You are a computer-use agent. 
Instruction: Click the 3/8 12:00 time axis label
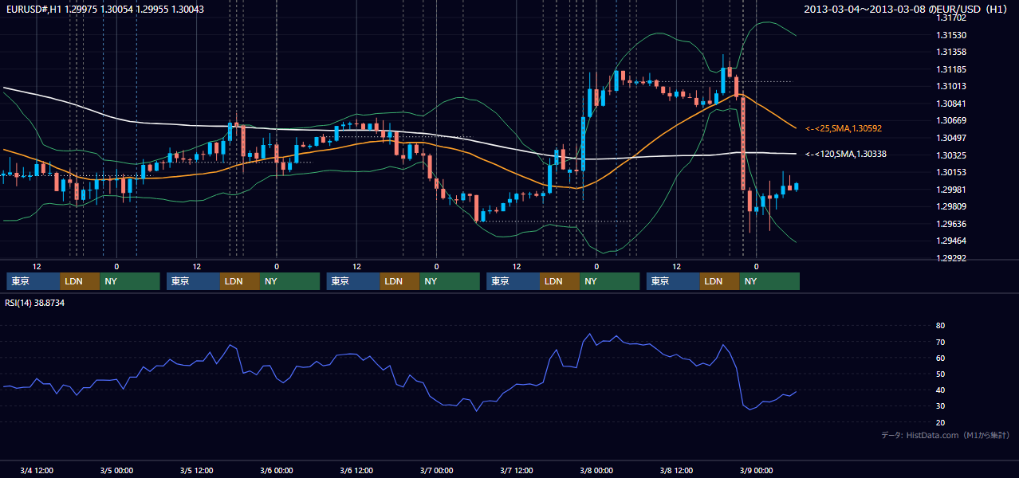click(676, 471)
